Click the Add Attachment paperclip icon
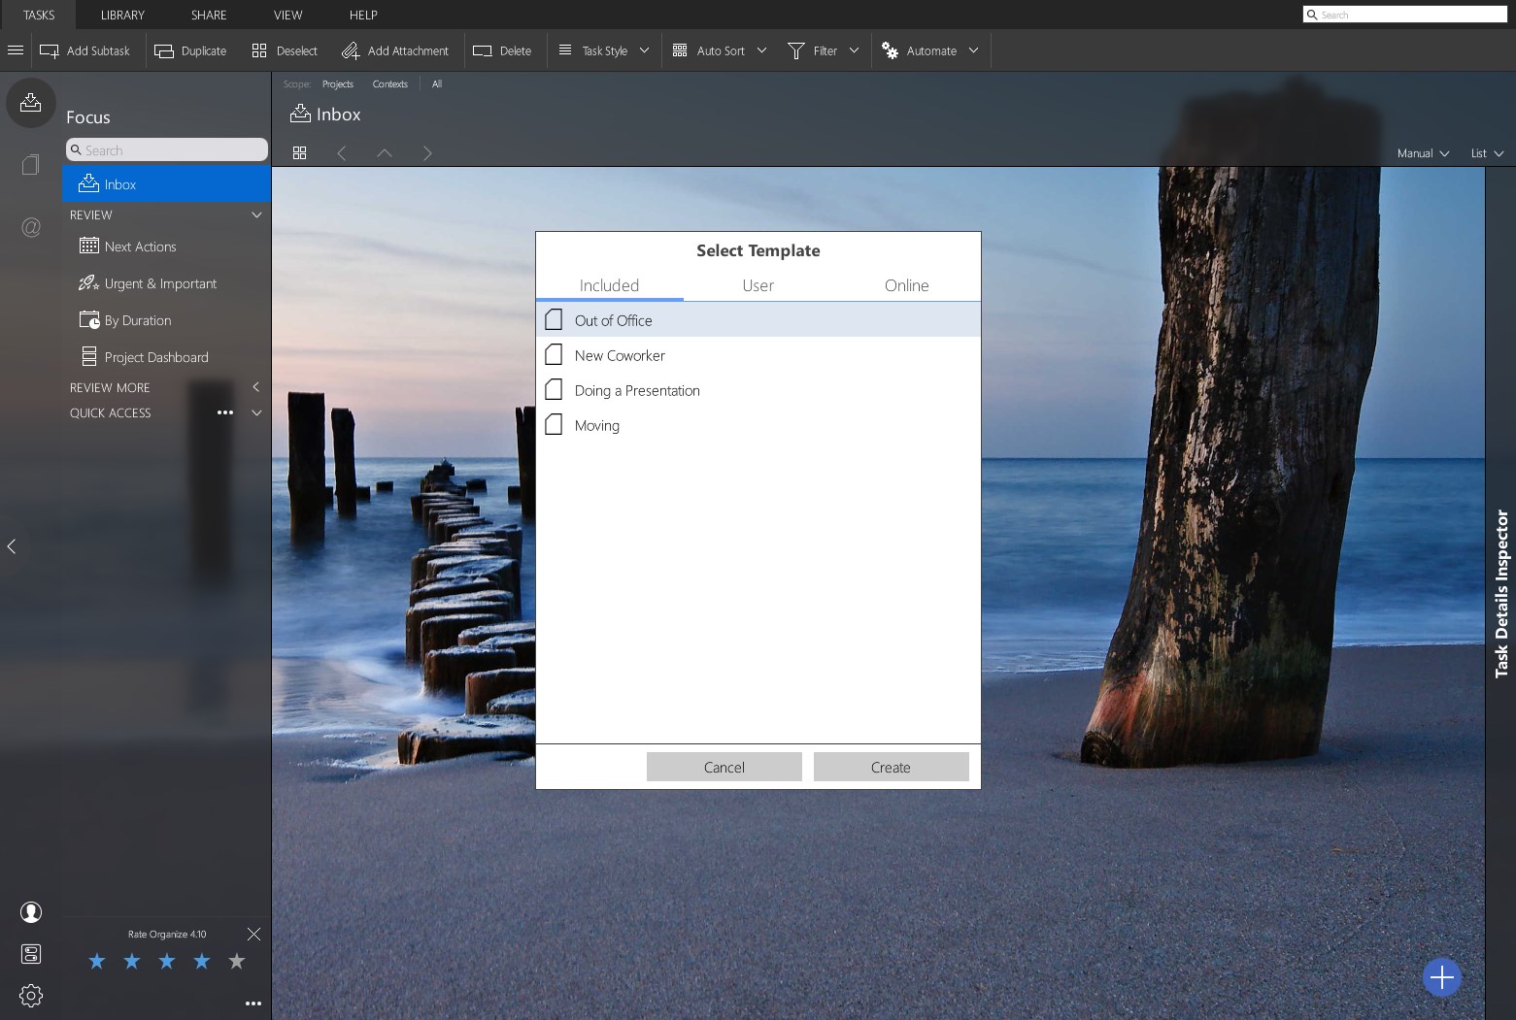1516x1020 pixels. pyautogui.click(x=351, y=50)
